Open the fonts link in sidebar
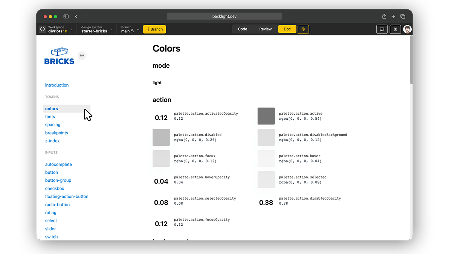This screenshot has height=254, width=452. 50,117
